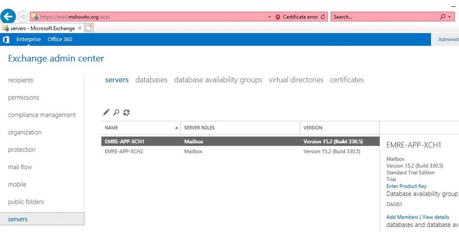Go to permissions in the left navigation
This screenshot has width=459, height=232.
pyautogui.click(x=23, y=98)
